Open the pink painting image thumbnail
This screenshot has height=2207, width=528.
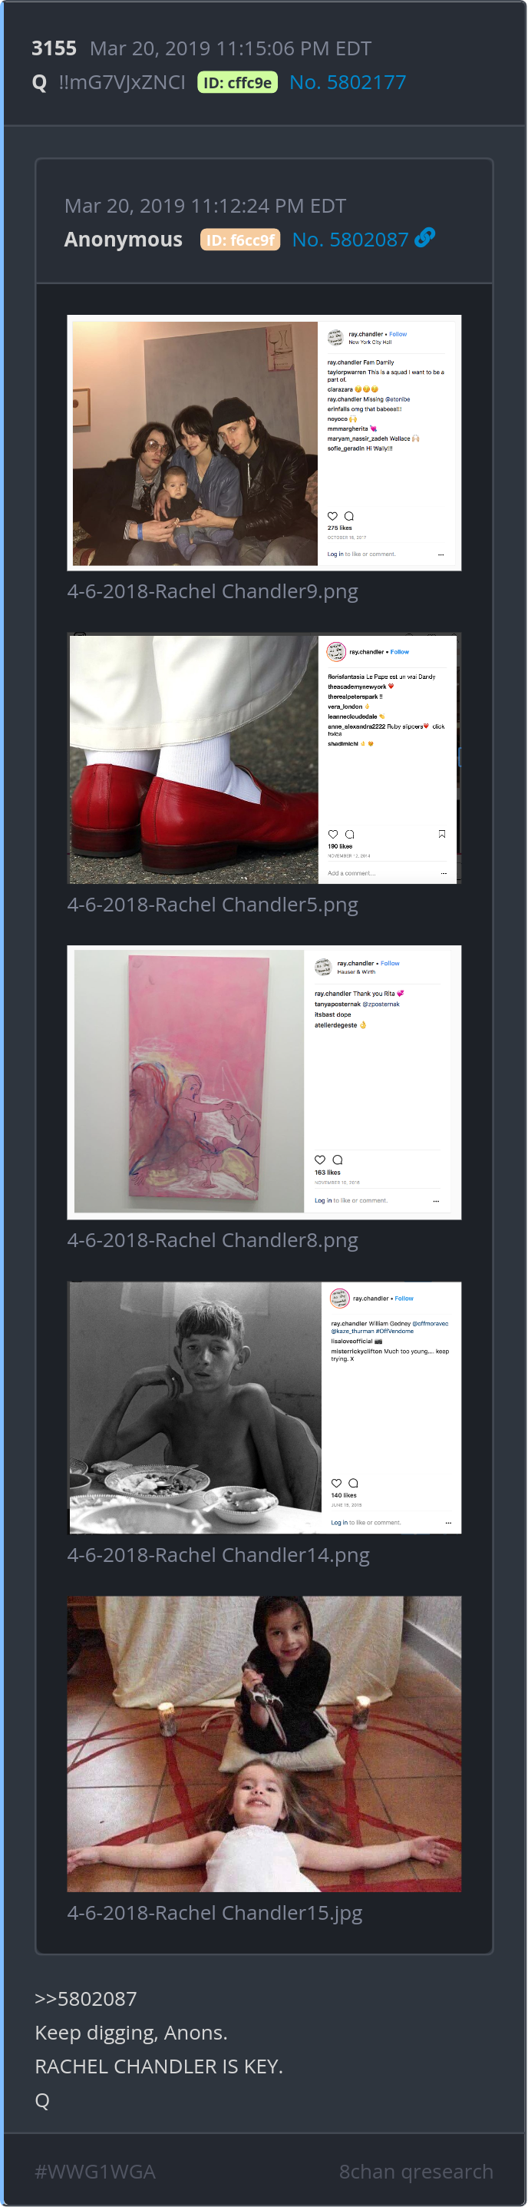point(263,1081)
